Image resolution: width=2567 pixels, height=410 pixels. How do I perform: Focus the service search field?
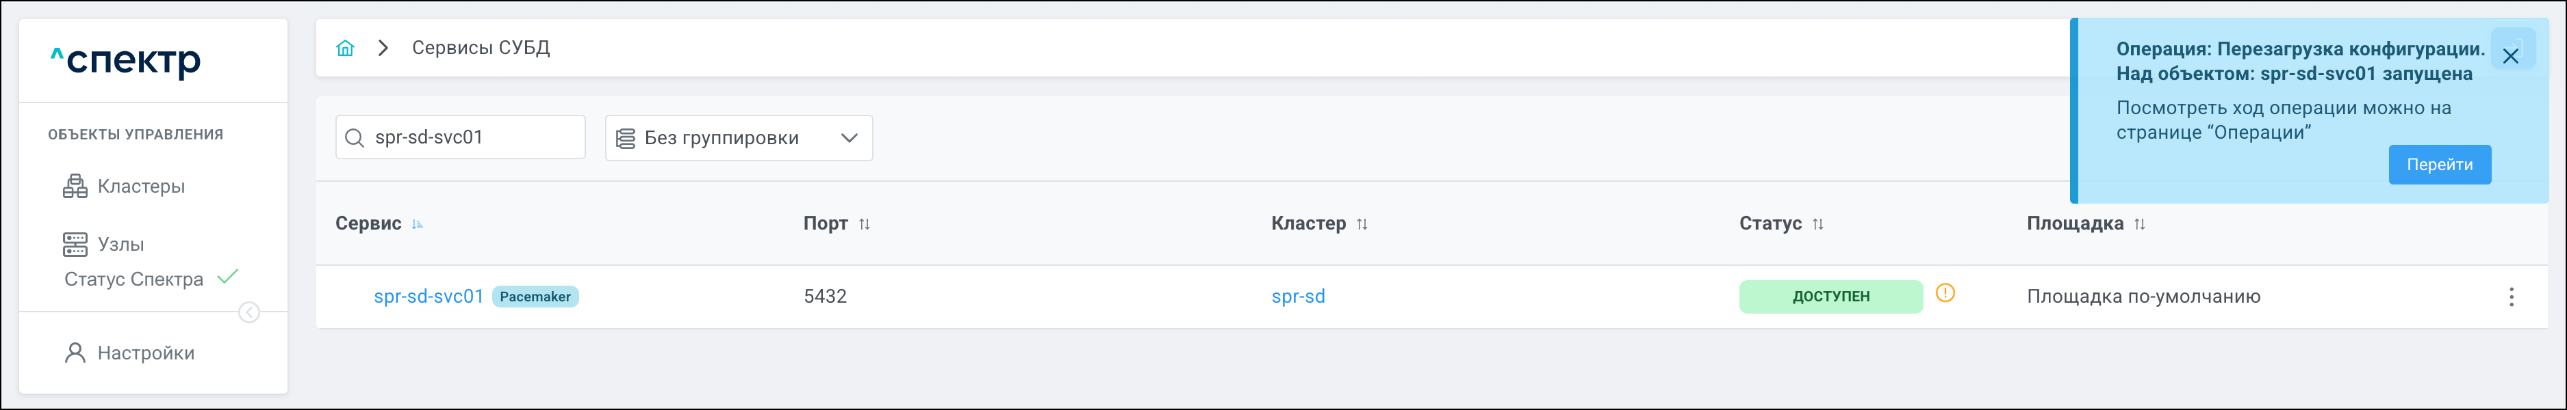coord(473,137)
